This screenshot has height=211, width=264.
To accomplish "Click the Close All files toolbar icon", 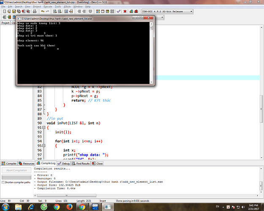I will point(28,11).
